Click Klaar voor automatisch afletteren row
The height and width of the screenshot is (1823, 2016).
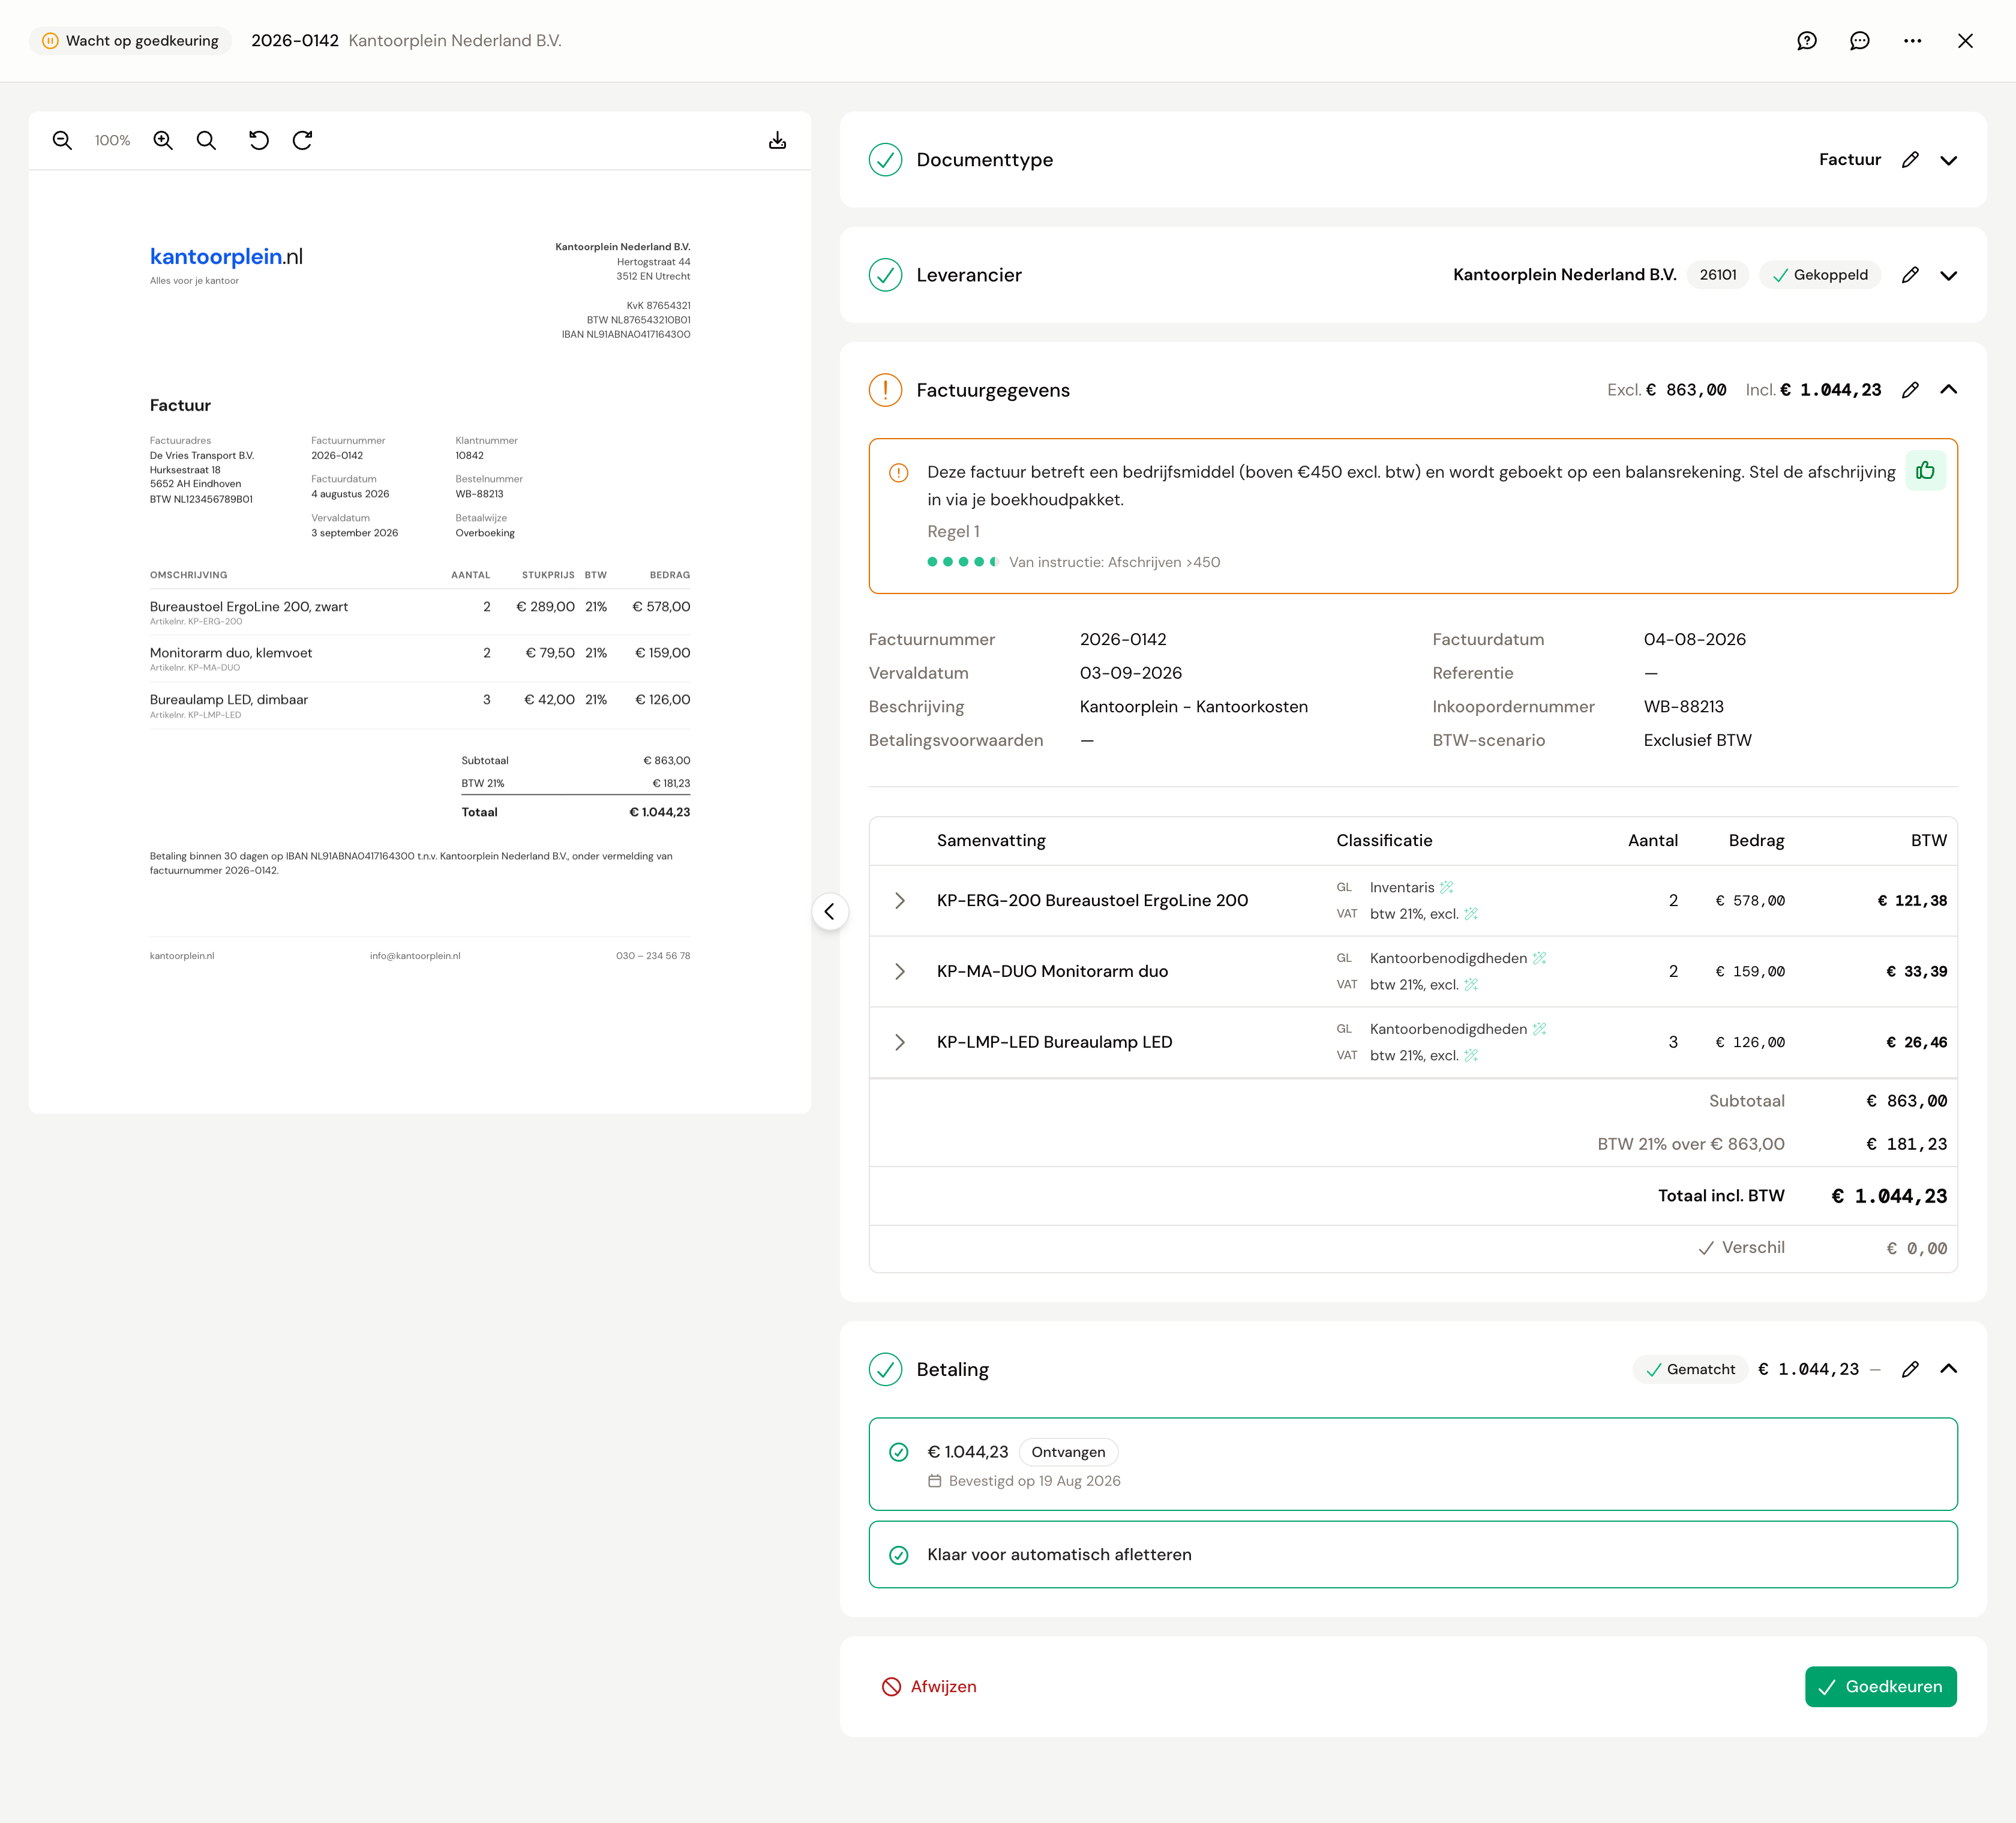[x=1413, y=1555]
